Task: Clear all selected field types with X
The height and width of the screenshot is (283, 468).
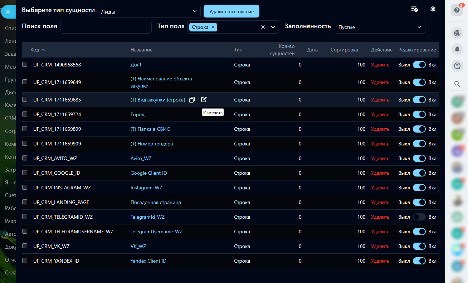Action: click(263, 27)
